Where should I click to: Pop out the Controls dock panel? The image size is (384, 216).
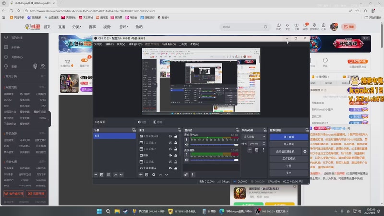point(307,130)
